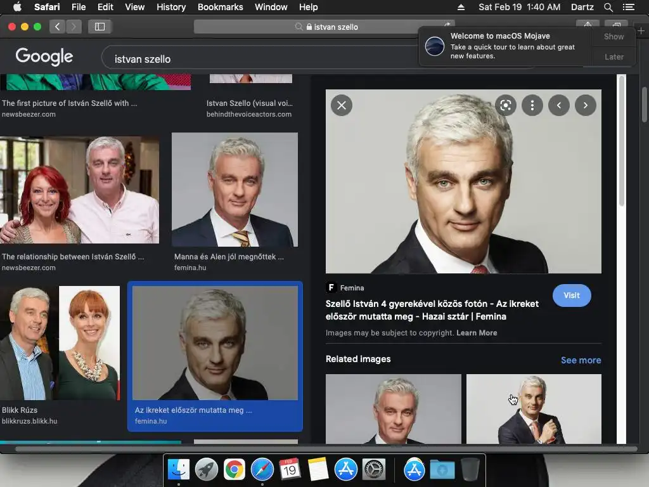Open the large preview image
Screen dimensions: 649x487
[463, 181]
